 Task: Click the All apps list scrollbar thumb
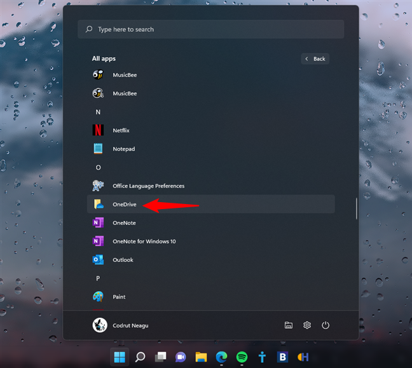click(x=357, y=208)
